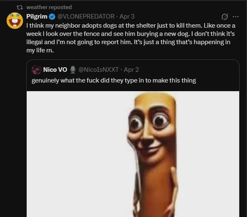Screen dimensions: 247x217
Task: Click the quoted post card's empty header area
Action: pyautogui.click(x=189, y=70)
